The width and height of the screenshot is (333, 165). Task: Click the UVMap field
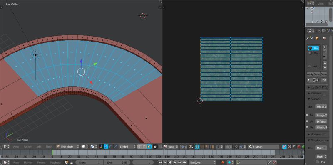tap(264, 147)
